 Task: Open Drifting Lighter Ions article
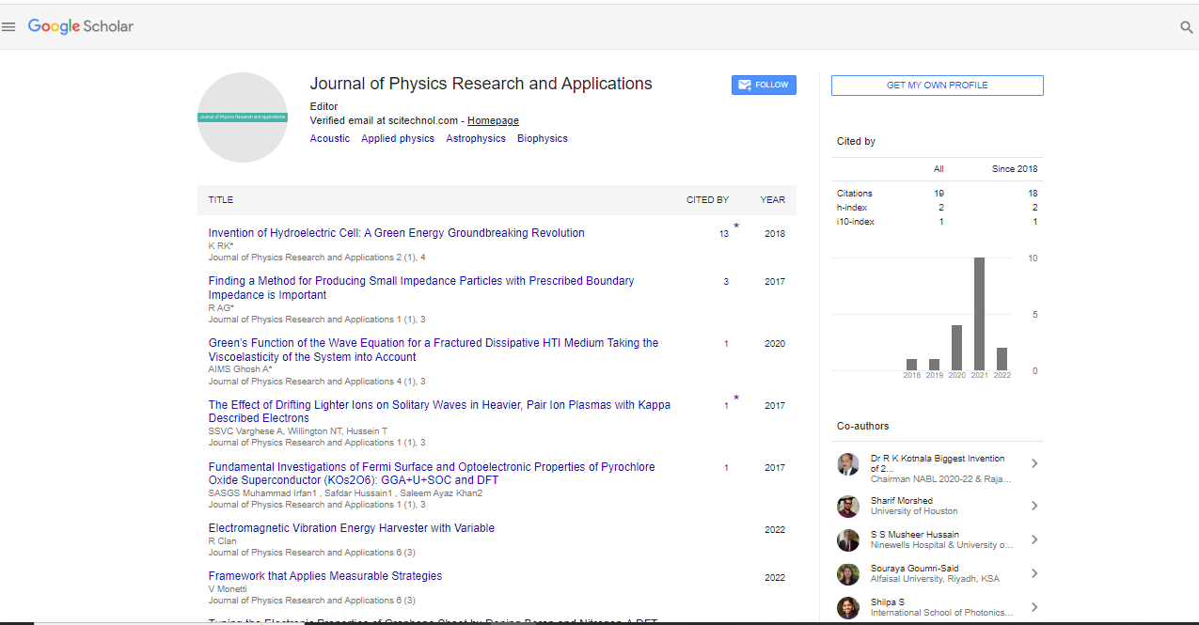[439, 412]
